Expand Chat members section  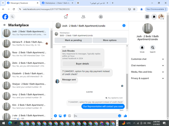(x=147, y=66)
